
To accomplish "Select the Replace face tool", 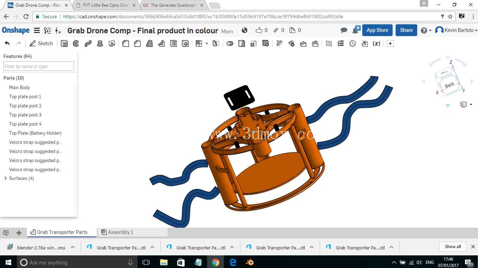I will click(x=315, y=43).
